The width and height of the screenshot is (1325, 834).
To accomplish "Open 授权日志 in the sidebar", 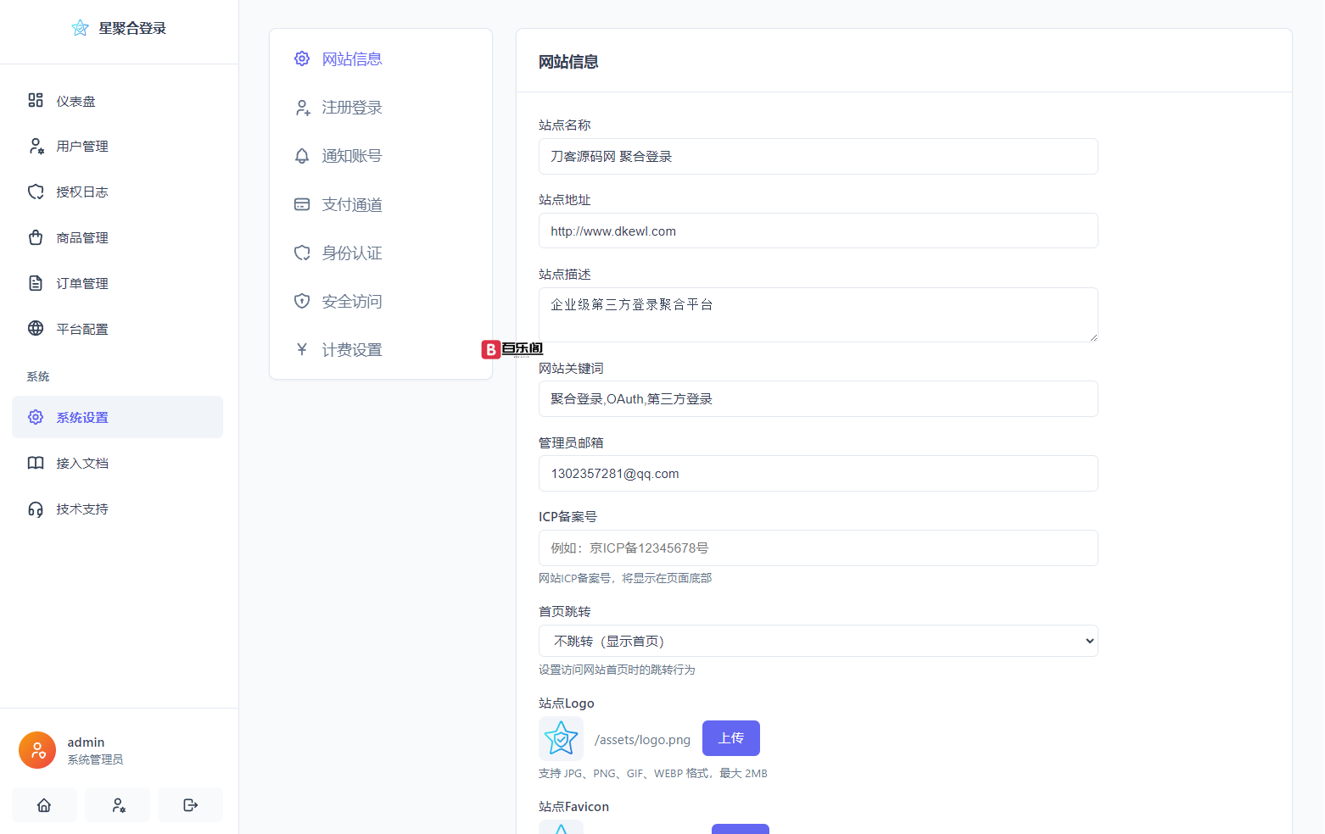I will click(81, 192).
